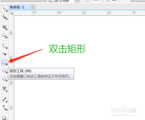Select the Shape tool
145x120 pixels.
tap(4, 17)
